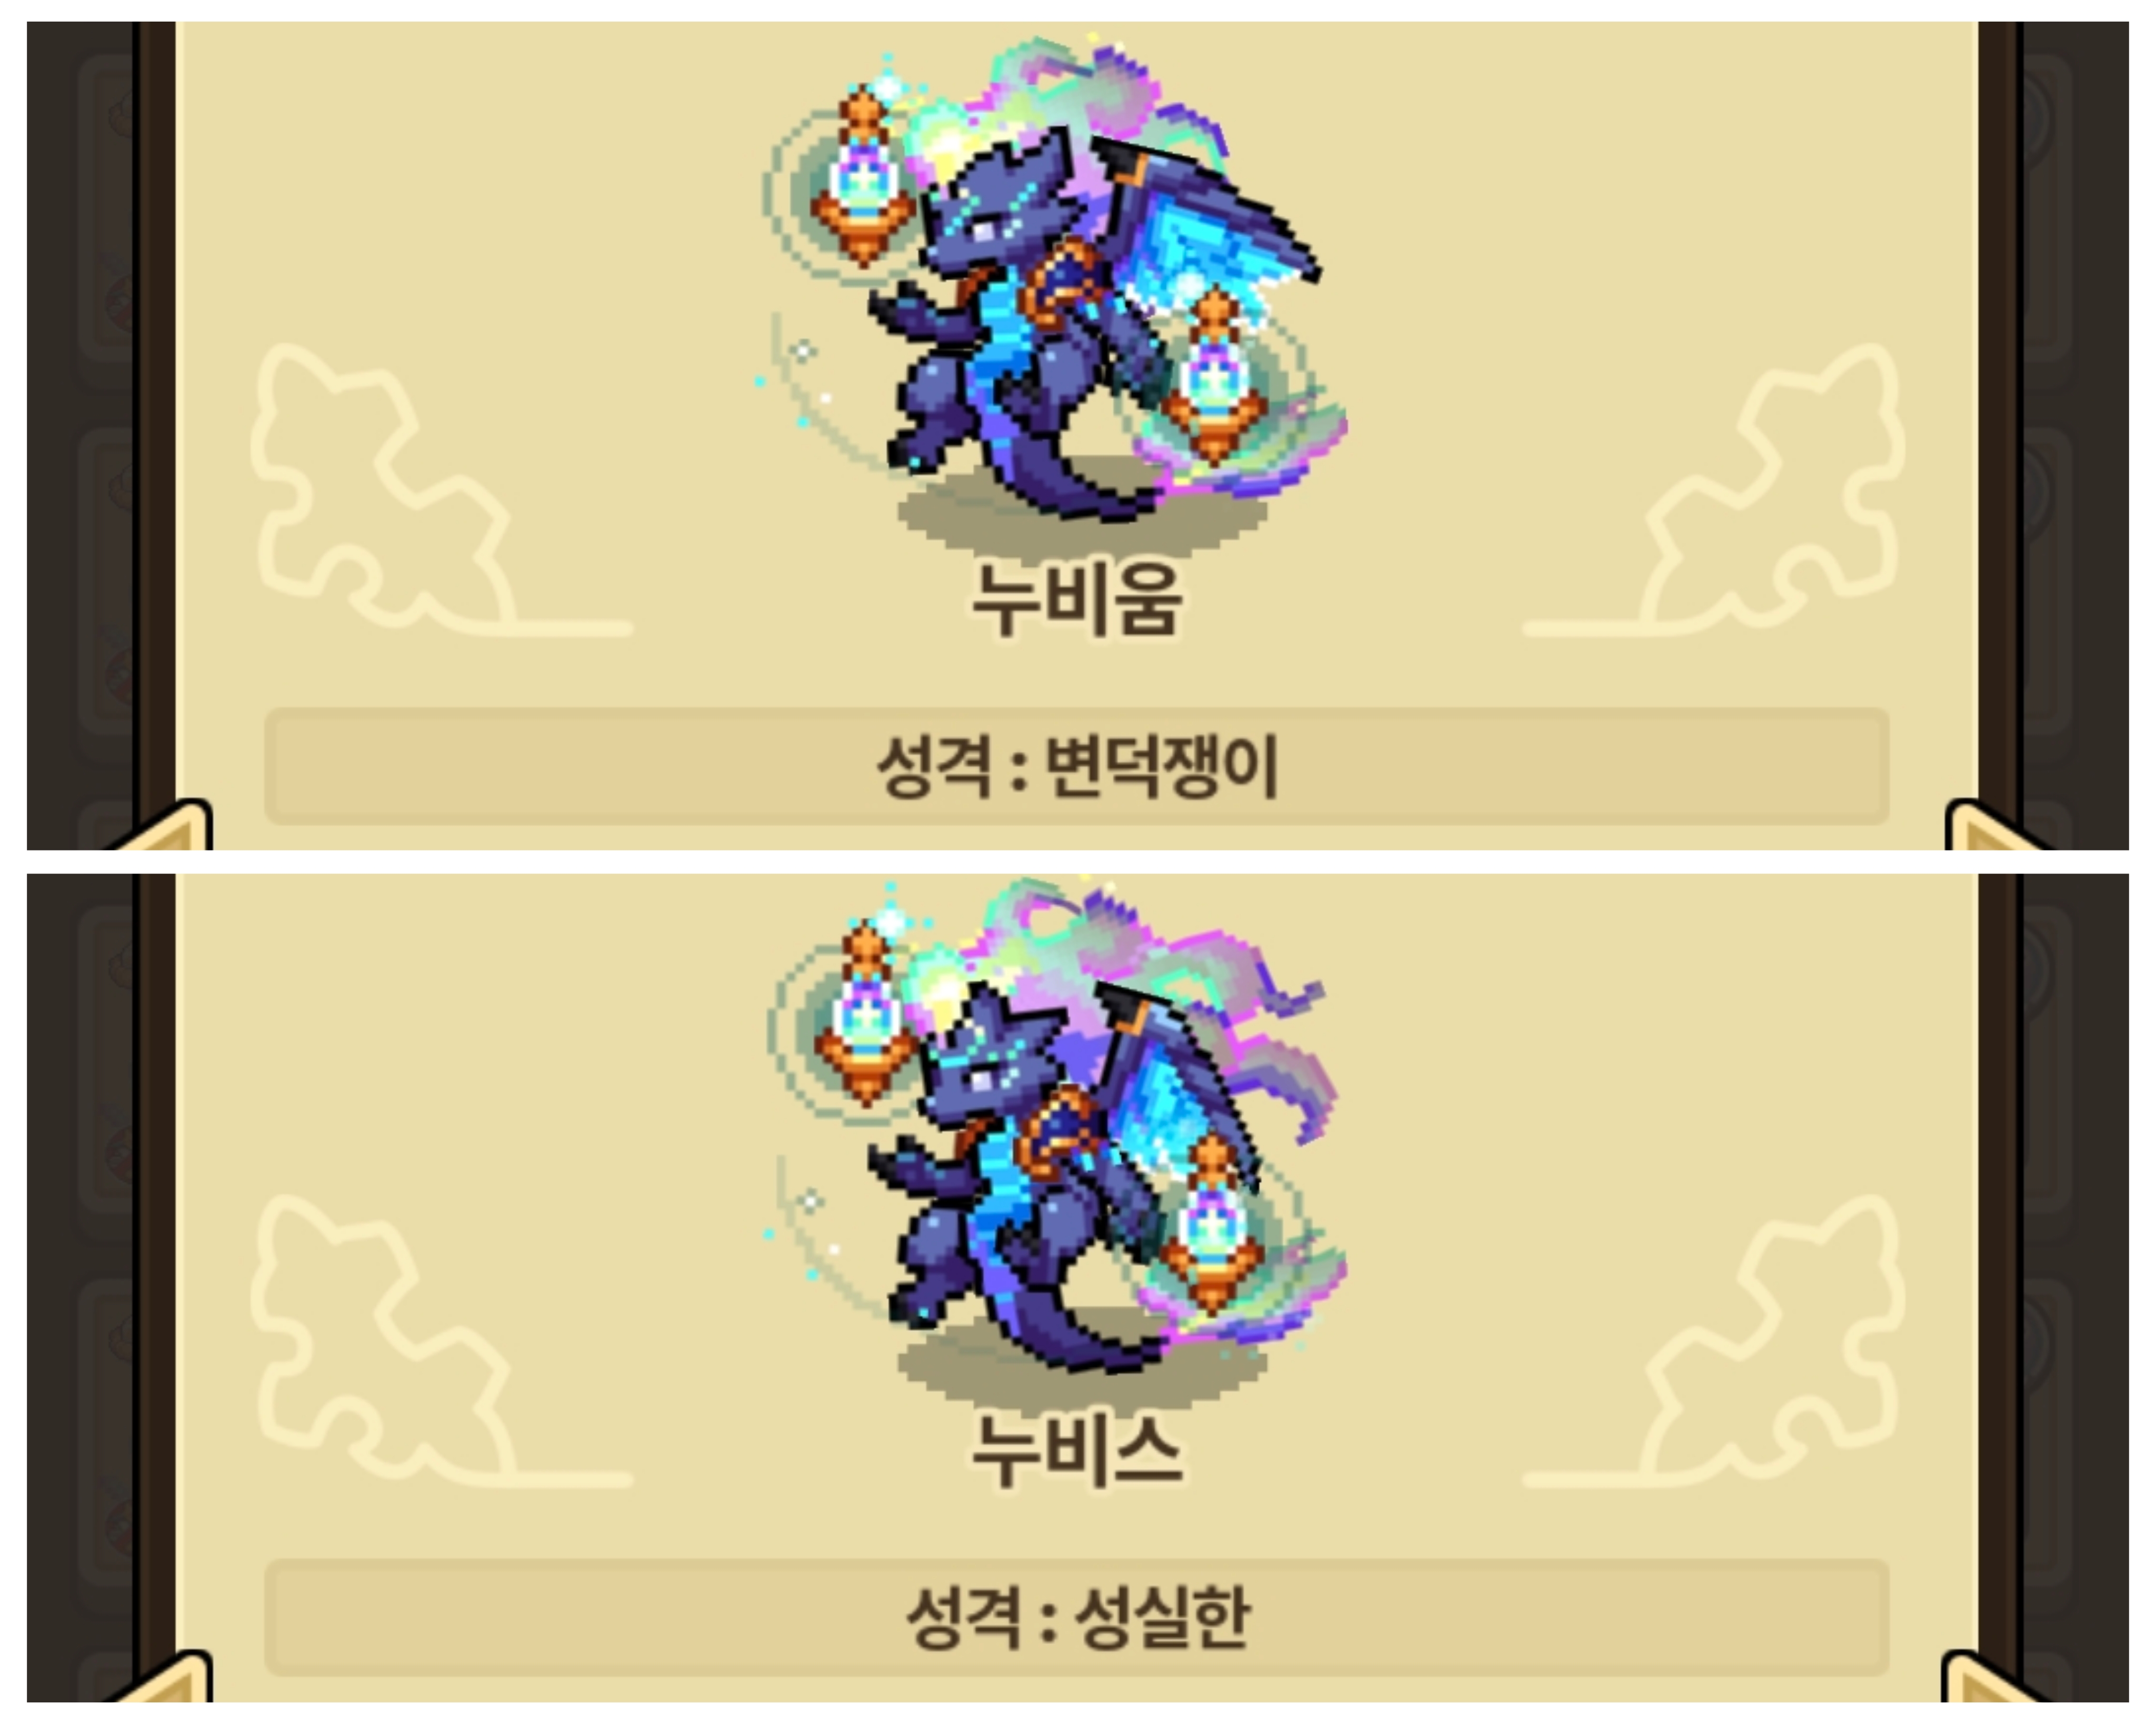Click the 누비스 dragon sprite
This screenshot has height=1724, width=2156.
pyautogui.click(x=1055, y=1135)
